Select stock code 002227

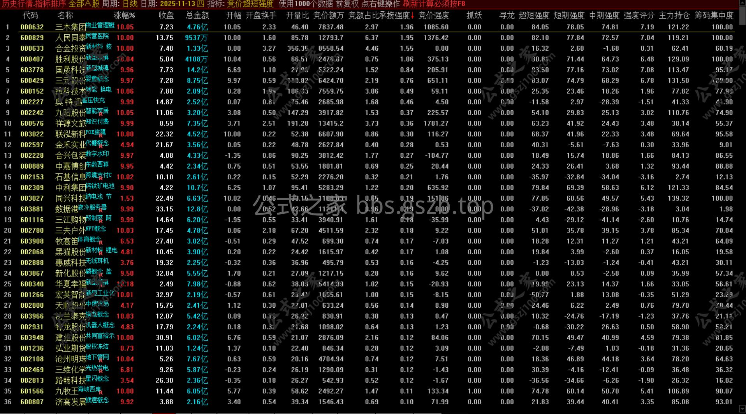(32, 102)
